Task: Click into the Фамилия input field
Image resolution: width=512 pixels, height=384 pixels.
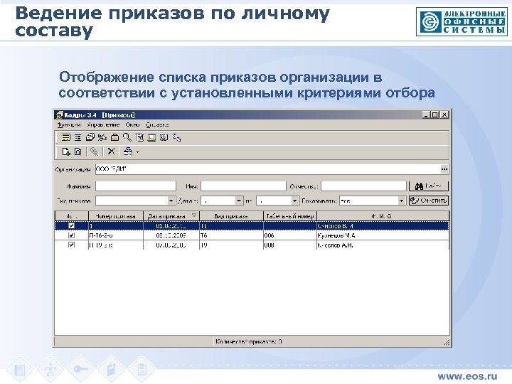Action: point(136,186)
